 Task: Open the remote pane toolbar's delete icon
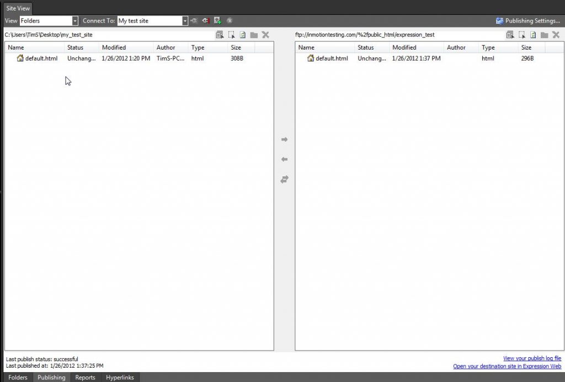click(556, 34)
